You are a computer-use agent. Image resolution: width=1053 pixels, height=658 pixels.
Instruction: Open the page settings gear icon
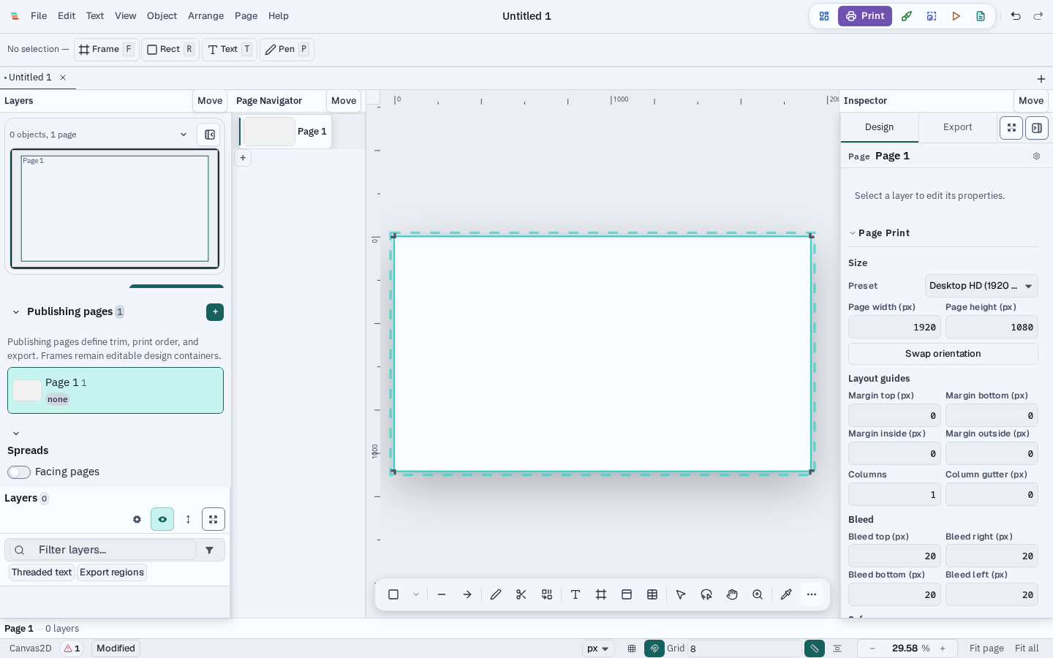1036,156
